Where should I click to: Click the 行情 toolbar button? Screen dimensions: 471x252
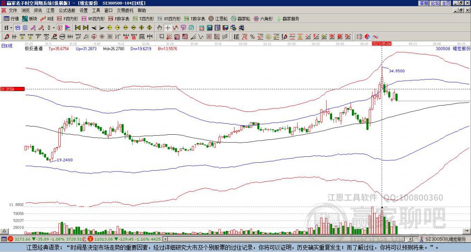click(11, 18)
